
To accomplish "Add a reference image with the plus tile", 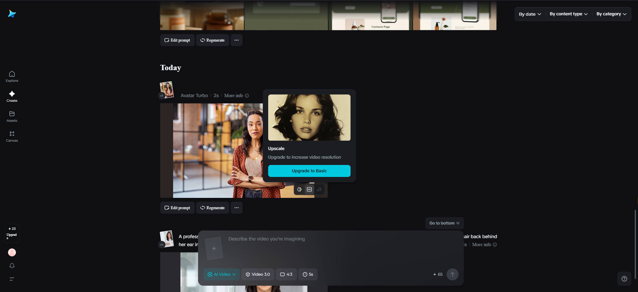I will point(214,248).
